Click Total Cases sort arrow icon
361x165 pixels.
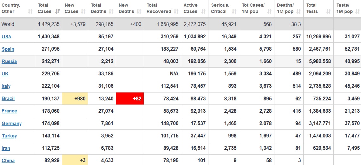click(57, 11)
